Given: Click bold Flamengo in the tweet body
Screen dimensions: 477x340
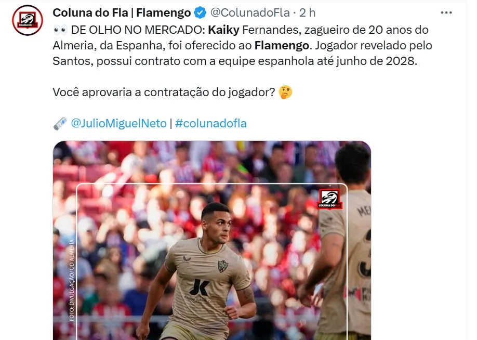Looking at the screenshot, I should click(x=282, y=46).
